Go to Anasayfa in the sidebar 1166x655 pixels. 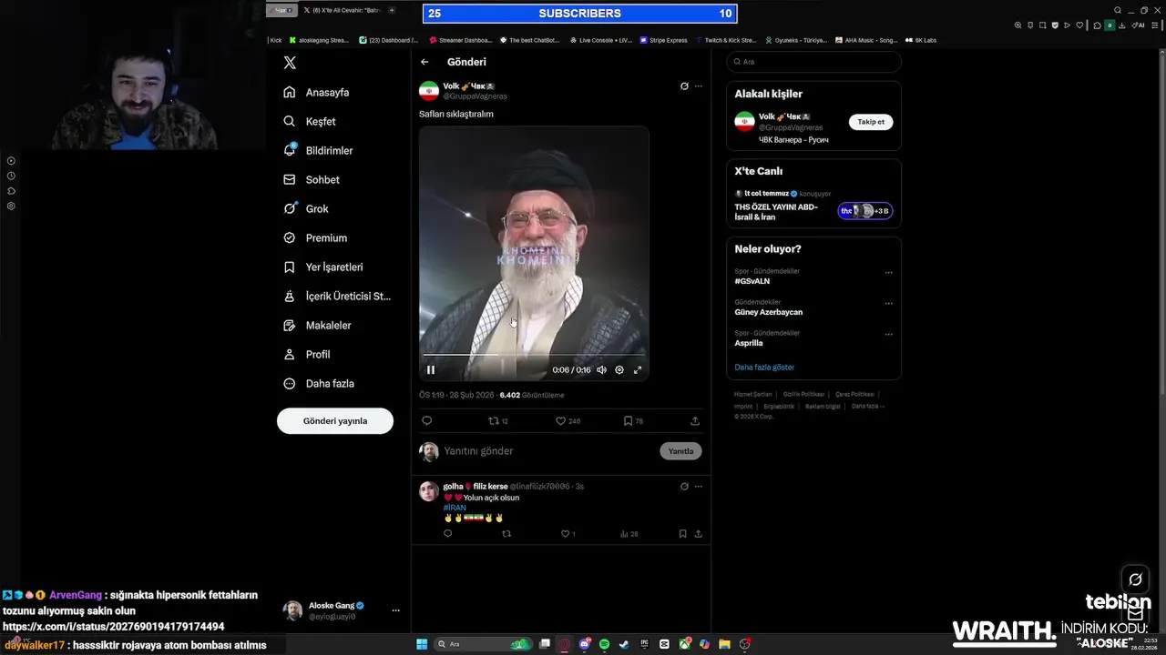(316, 92)
